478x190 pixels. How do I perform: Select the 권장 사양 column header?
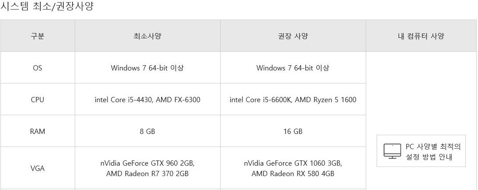pyautogui.click(x=293, y=36)
